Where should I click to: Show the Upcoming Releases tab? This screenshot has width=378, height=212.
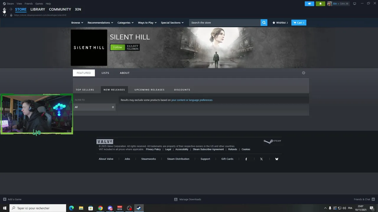(149, 90)
